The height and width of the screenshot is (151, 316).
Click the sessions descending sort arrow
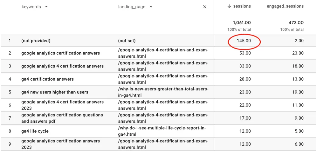pos(229,6)
